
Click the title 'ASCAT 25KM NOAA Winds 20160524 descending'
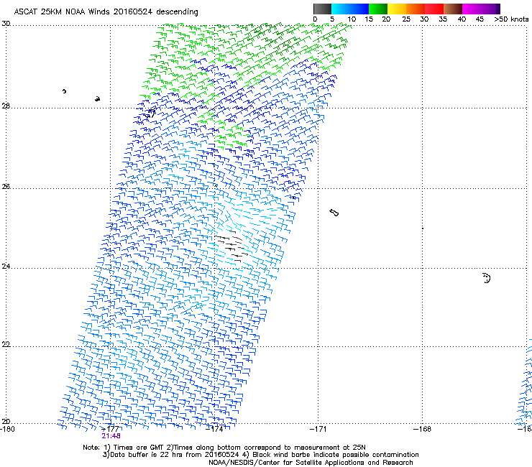[106, 12]
